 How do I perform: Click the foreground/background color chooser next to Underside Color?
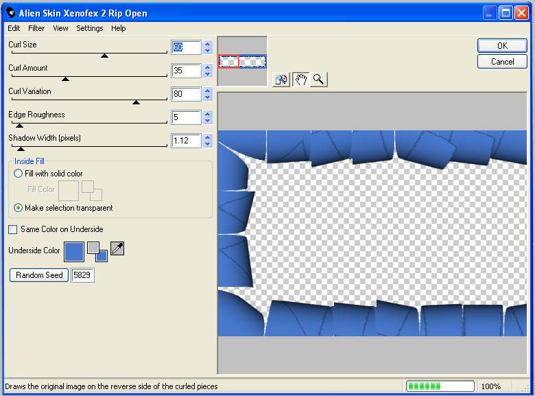click(97, 252)
